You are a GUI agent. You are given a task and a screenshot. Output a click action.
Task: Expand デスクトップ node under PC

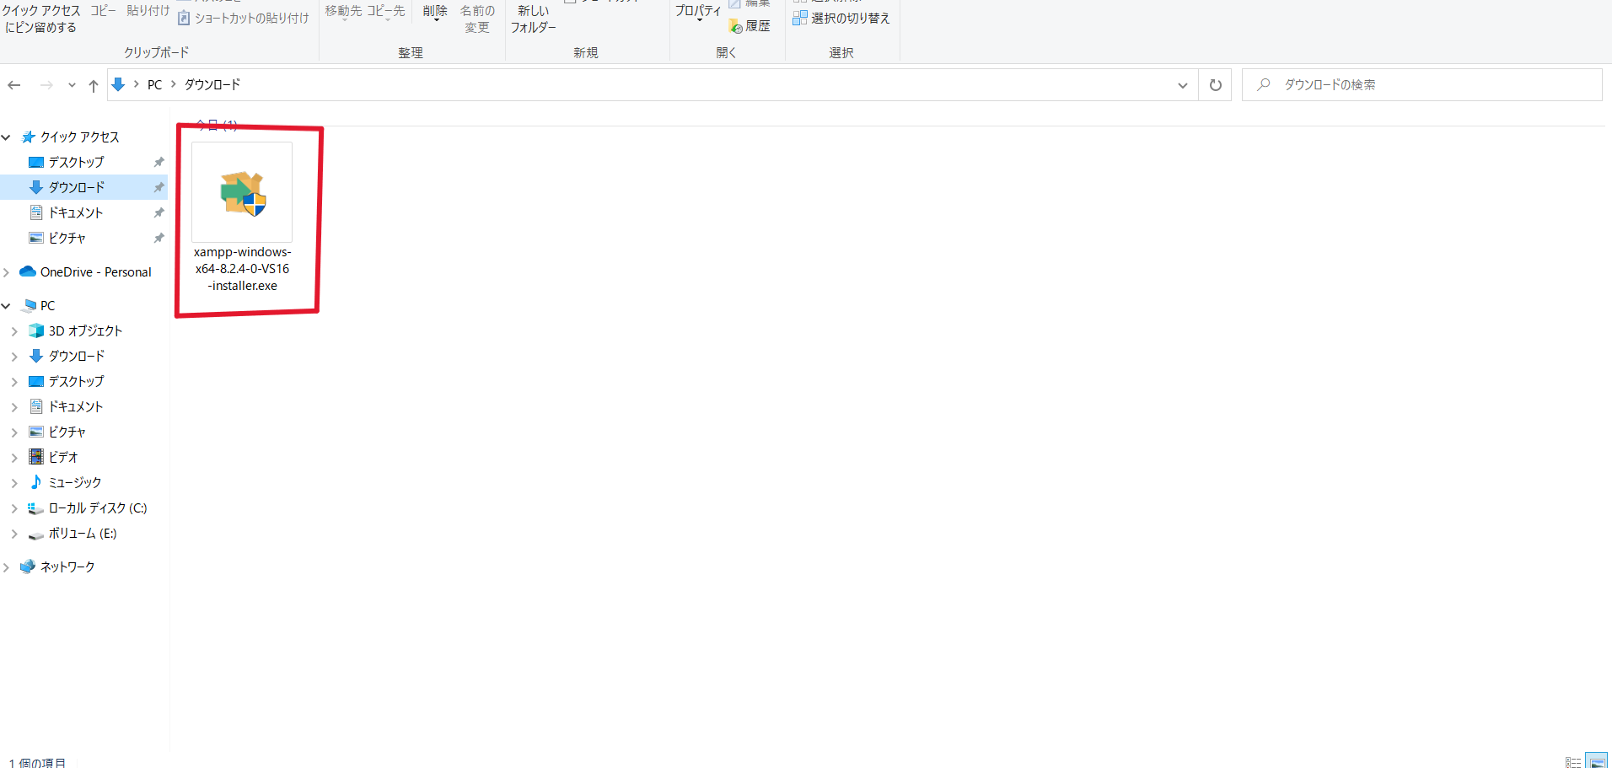point(14,382)
